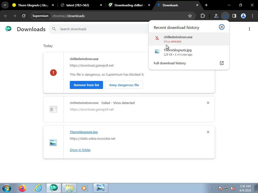Open the browser three-dot menu

[252, 16]
